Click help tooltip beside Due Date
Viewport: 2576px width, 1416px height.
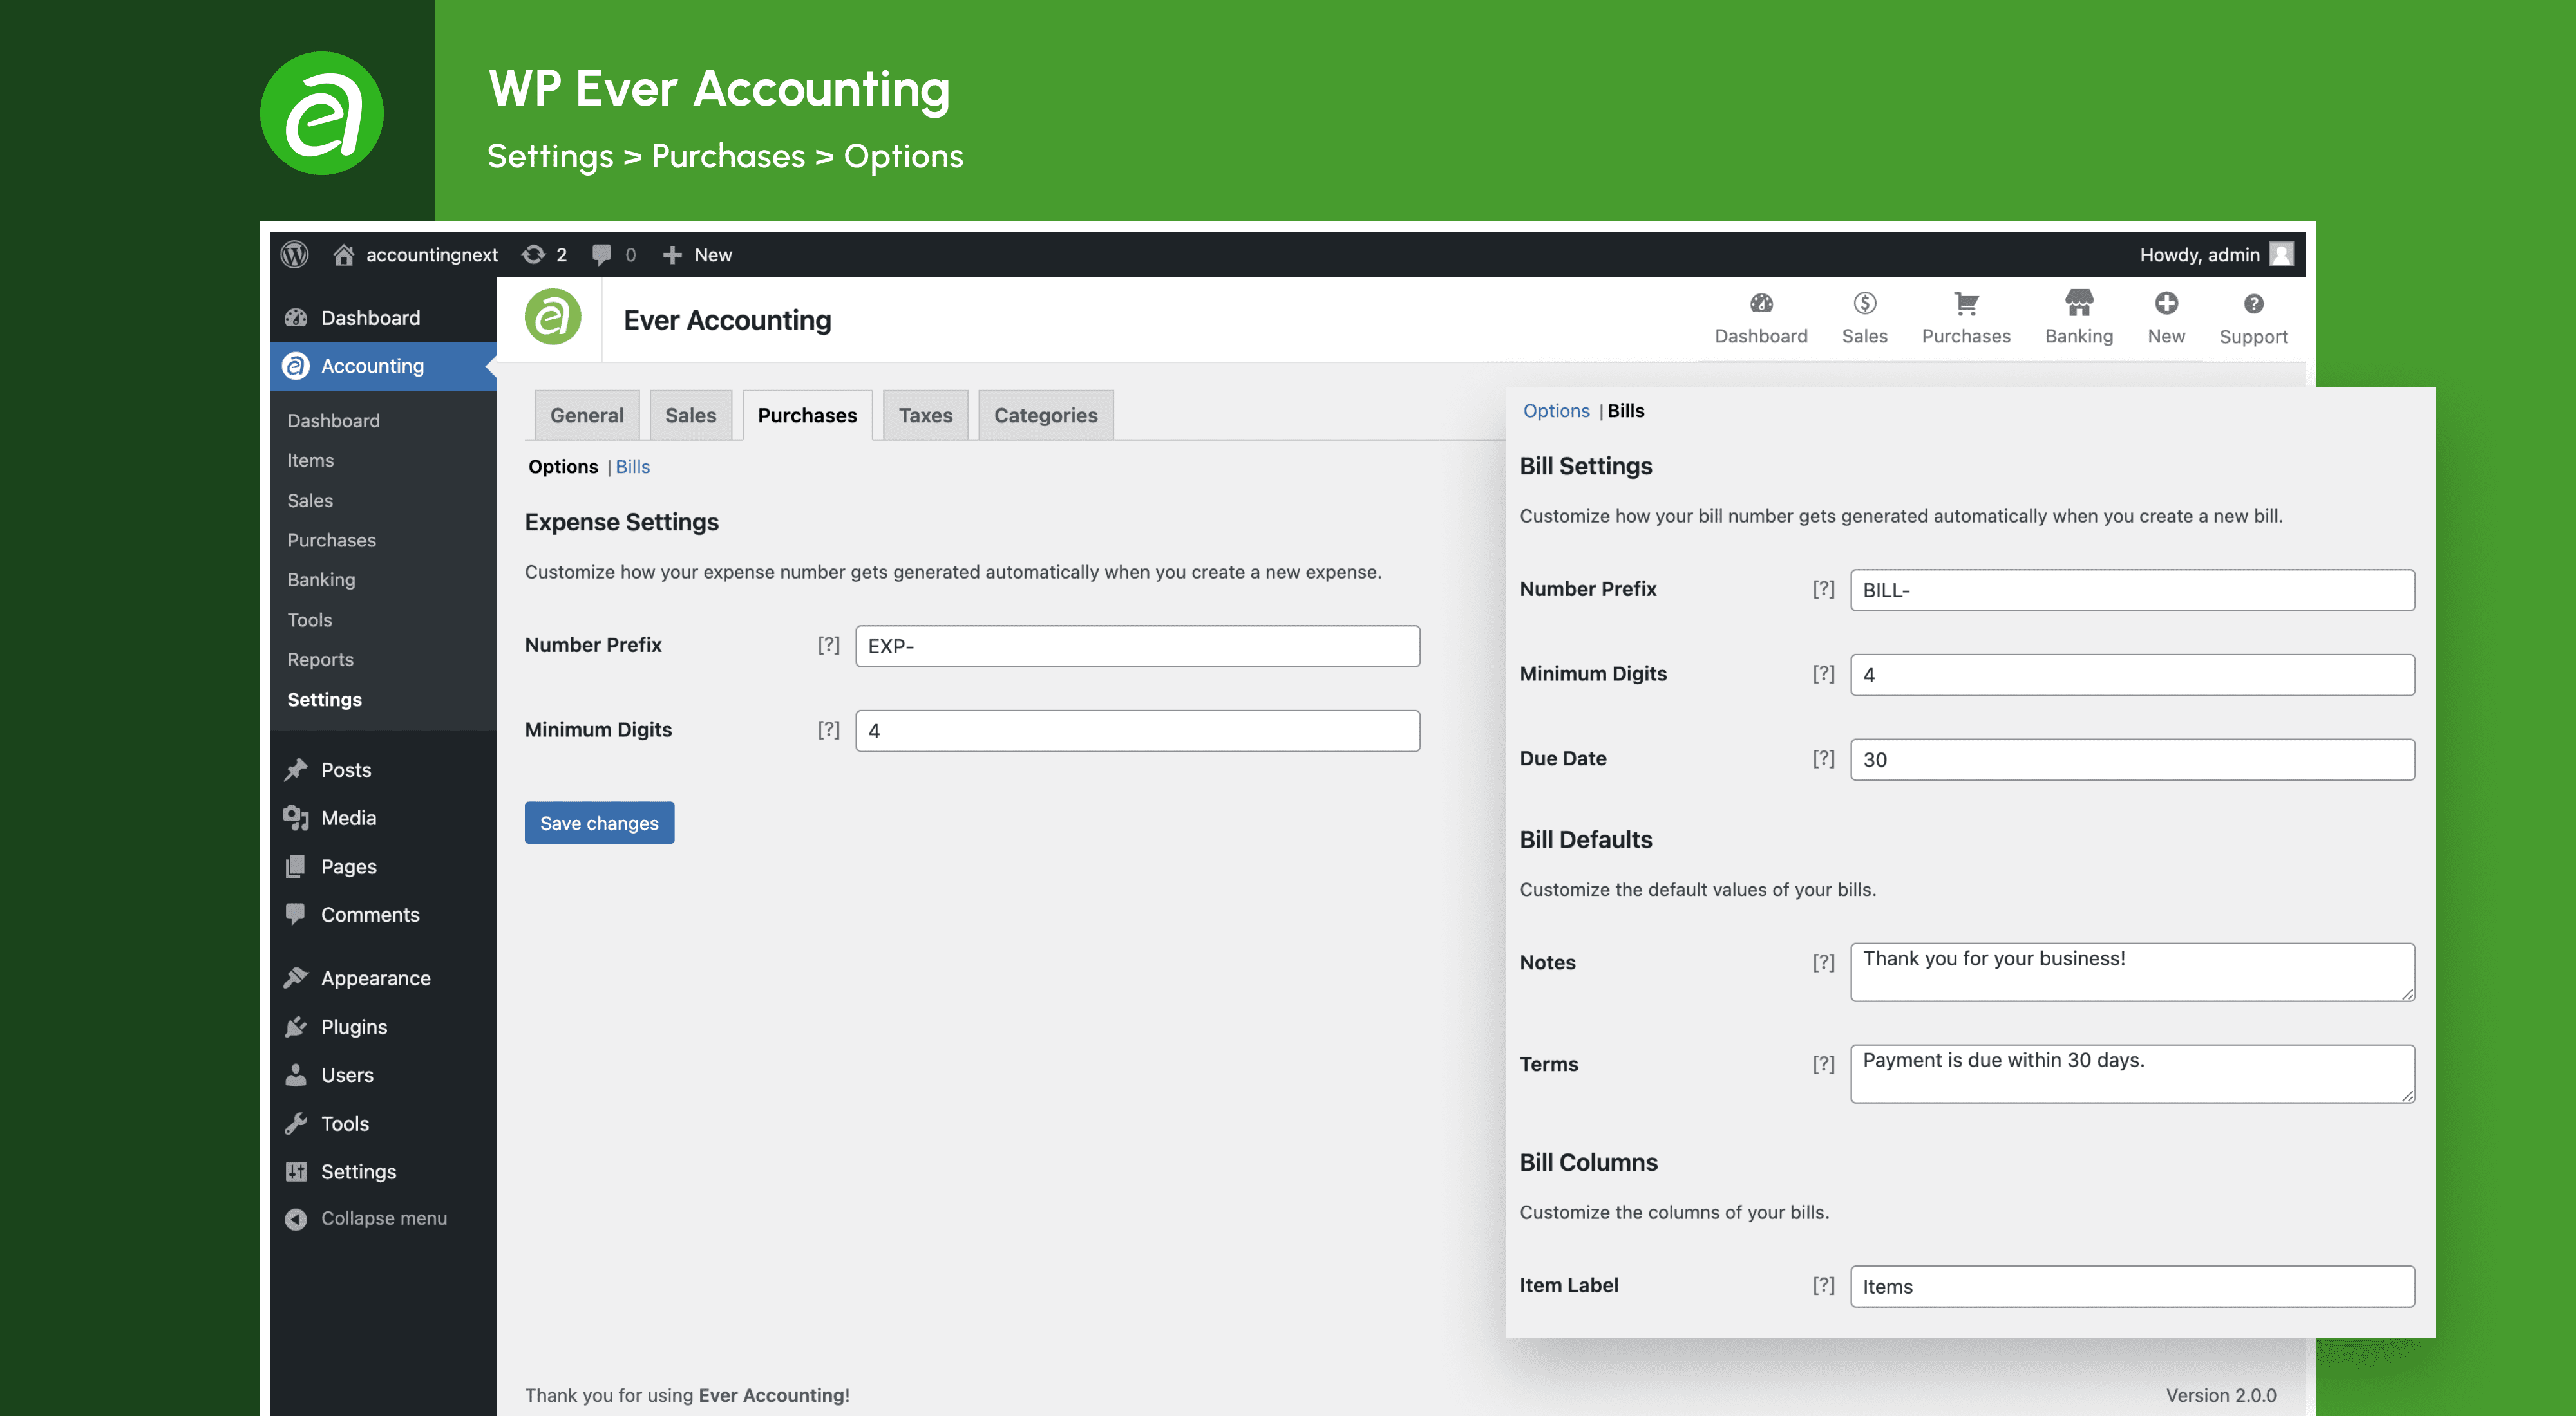click(1823, 758)
